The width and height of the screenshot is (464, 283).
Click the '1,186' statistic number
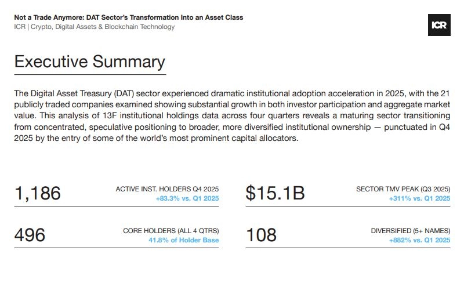pos(37,194)
